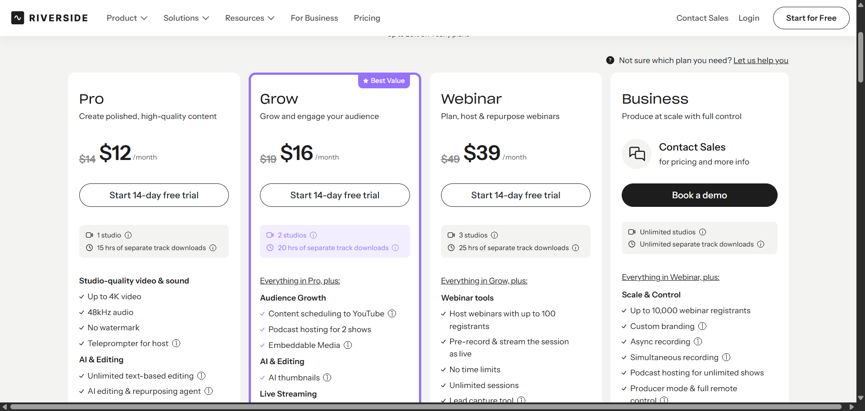This screenshot has height=411, width=865.
Task: Expand the Product dropdown menu
Action: (127, 18)
